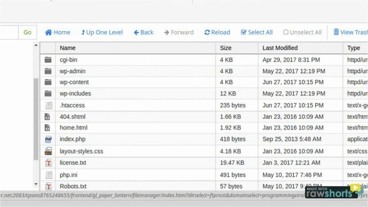Select the Robots.txt file name
Screen dimensions: 368x207
click(73, 186)
